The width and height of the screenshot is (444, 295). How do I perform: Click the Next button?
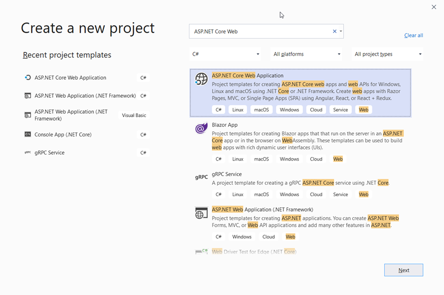[403, 270]
